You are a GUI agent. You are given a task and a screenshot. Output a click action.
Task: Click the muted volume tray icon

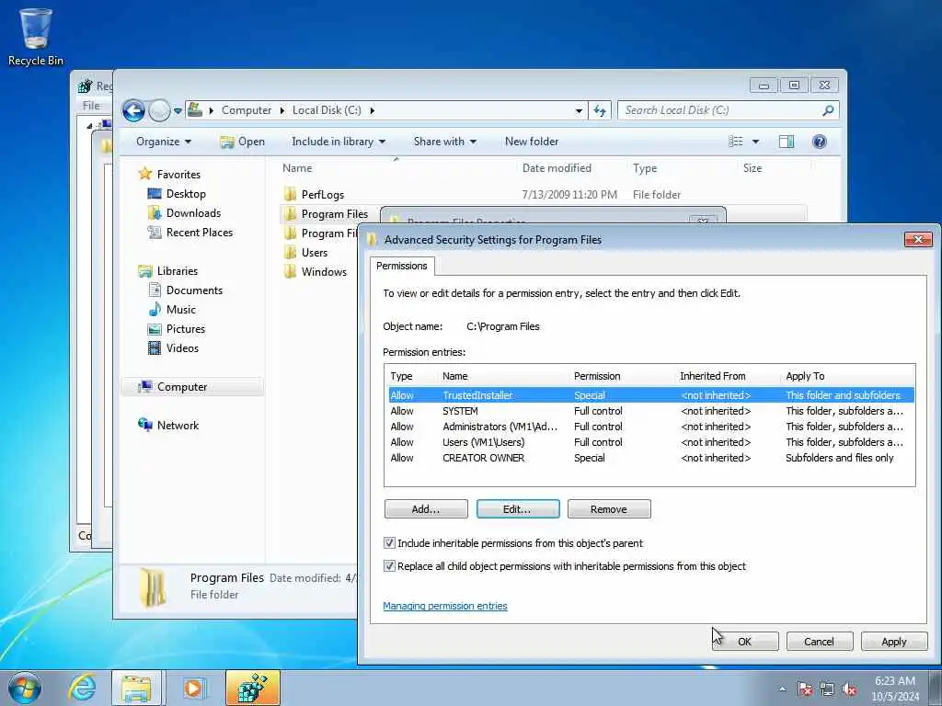pos(849,689)
